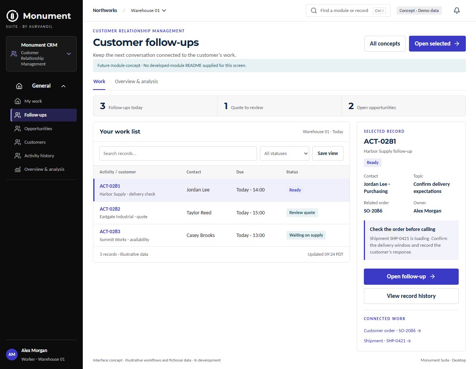
Task: Click arrow on Open selected button
Action: pos(457,44)
